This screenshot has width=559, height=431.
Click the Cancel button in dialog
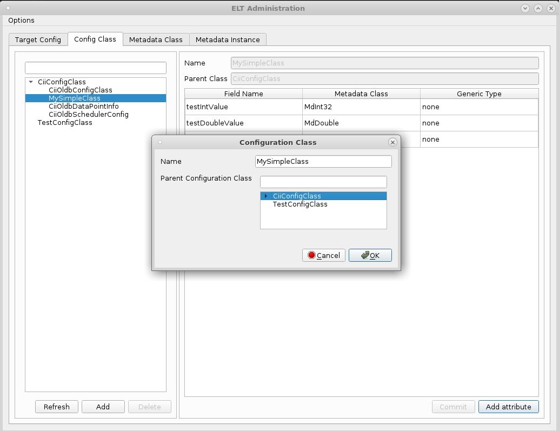[324, 255]
